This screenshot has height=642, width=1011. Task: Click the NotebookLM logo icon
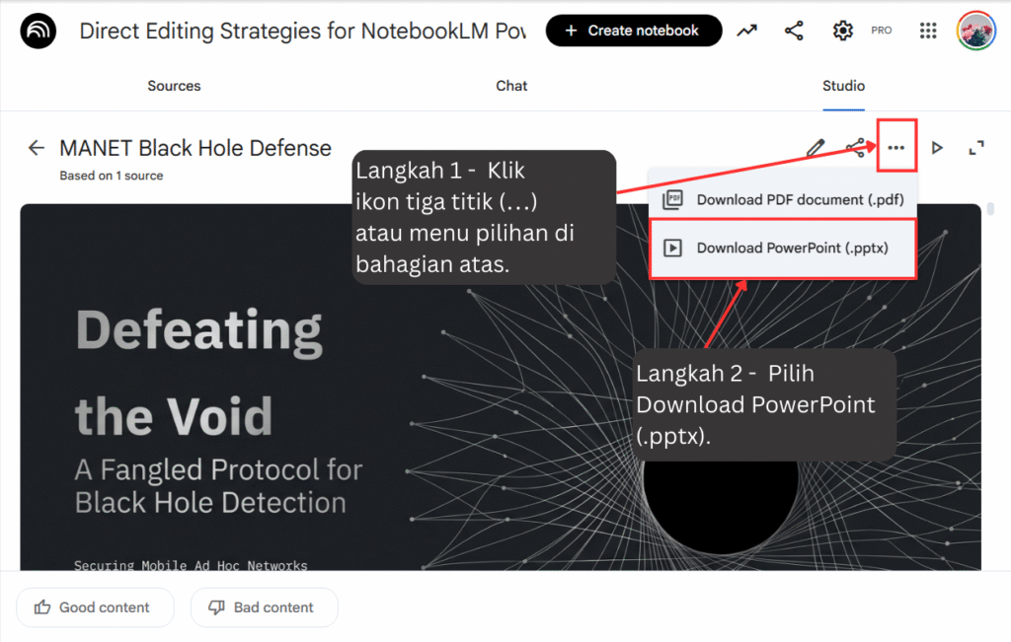tap(39, 32)
